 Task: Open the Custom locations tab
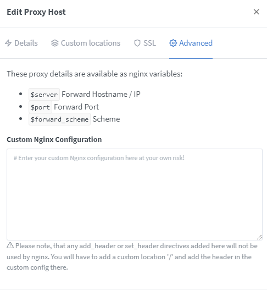[x=86, y=43]
